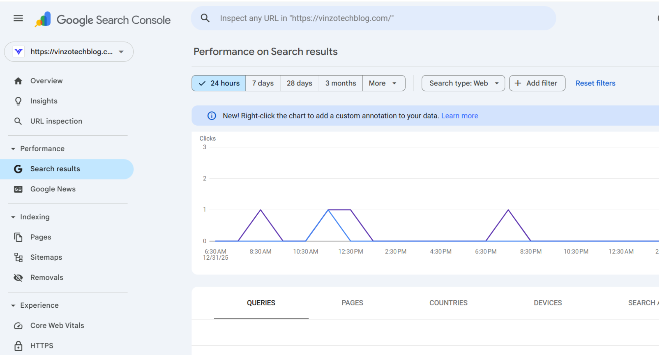Click the Removals crossed-eye icon
Image resolution: width=659 pixels, height=355 pixels.
pos(18,278)
